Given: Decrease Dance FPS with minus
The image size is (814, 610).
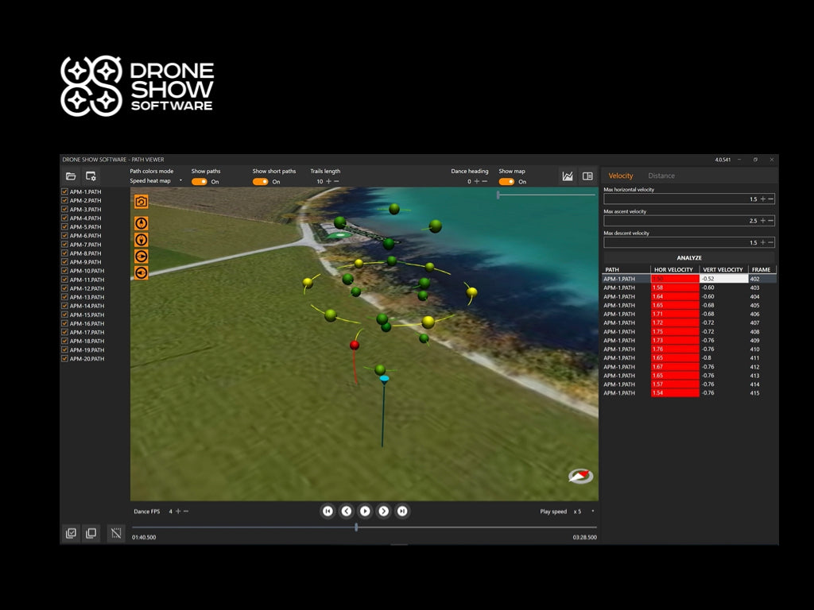Looking at the screenshot, I should tap(186, 512).
